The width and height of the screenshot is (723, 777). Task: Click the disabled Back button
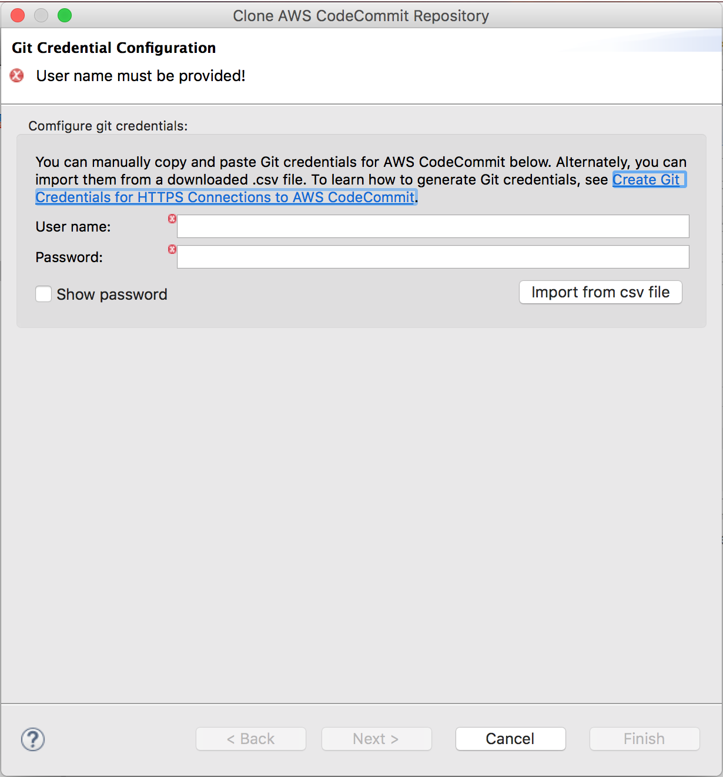click(251, 739)
